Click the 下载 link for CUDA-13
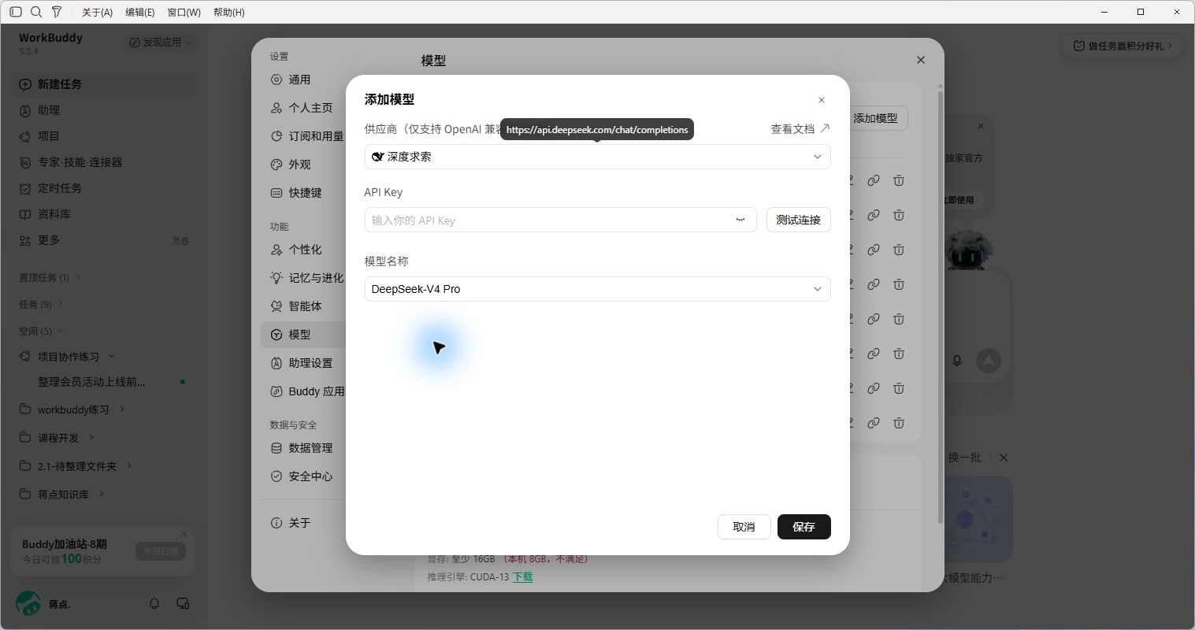Image resolution: width=1195 pixels, height=630 pixels. click(x=522, y=577)
